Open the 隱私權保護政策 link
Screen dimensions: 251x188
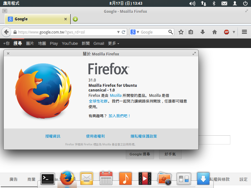coord(144,136)
